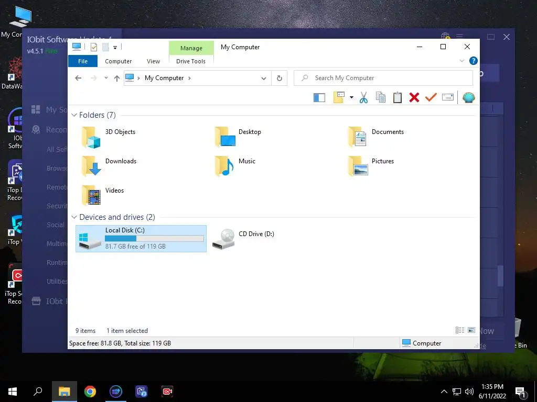537x402 pixels.
Task: Open Customize Quick Access Toolbar dropdown
Action: tap(115, 48)
